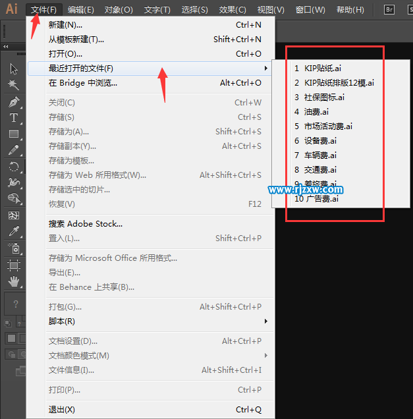Select the Type tool
Image resolution: width=413 pixels, height=419 pixels.
[x=14, y=117]
